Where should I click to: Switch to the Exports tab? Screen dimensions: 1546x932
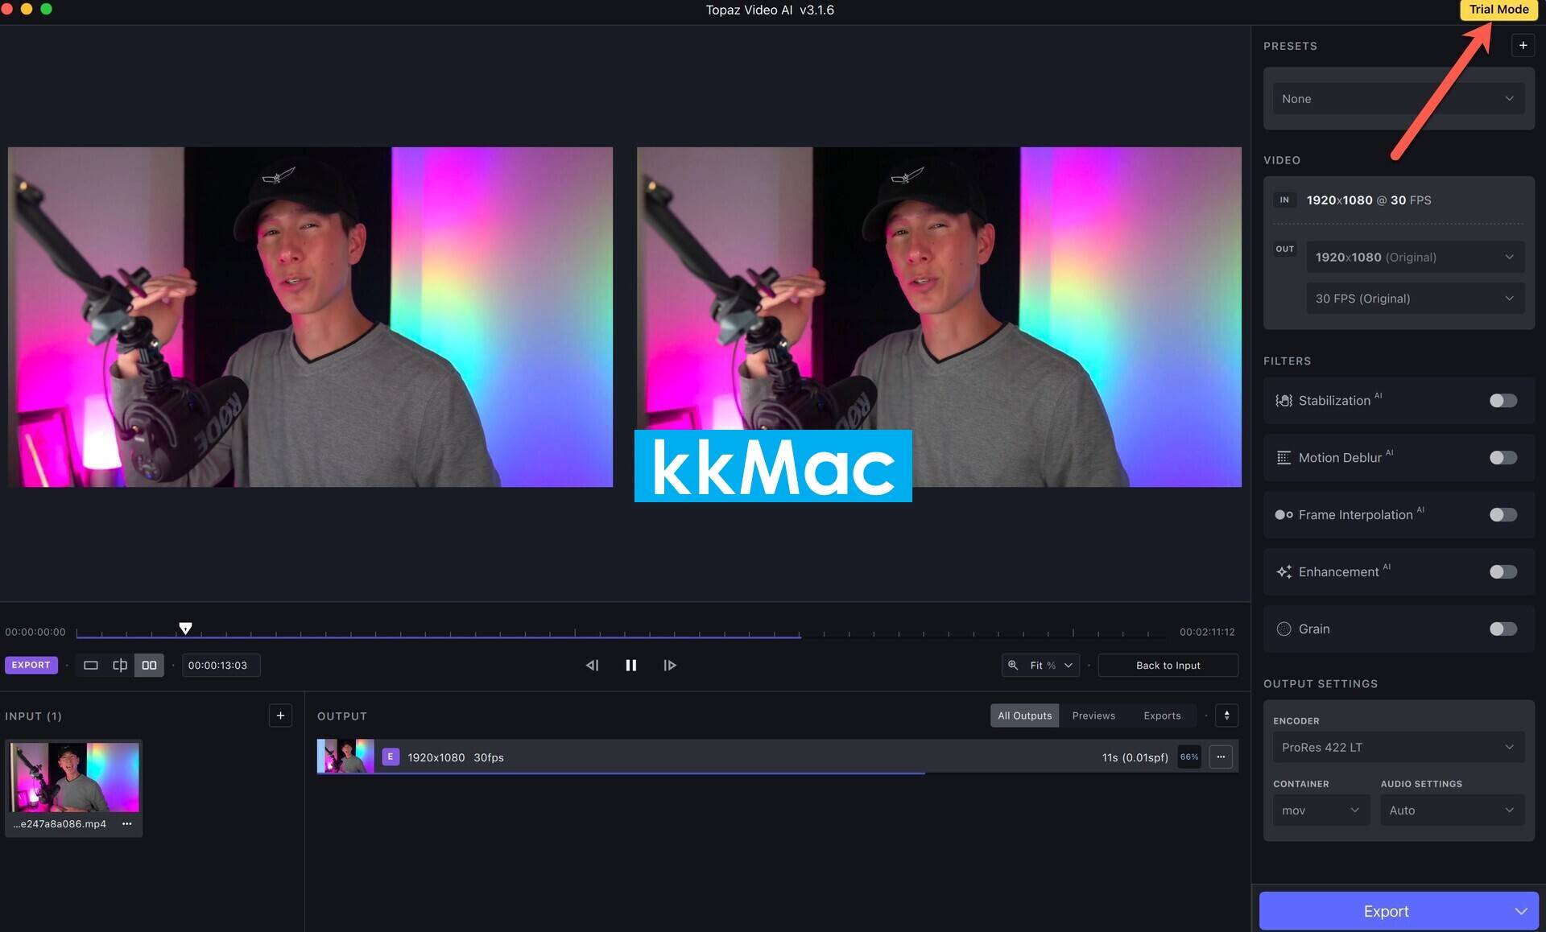(1162, 715)
